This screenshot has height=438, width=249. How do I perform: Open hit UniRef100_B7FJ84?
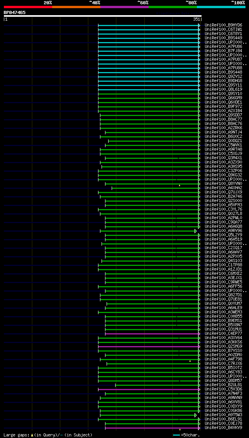(223, 51)
